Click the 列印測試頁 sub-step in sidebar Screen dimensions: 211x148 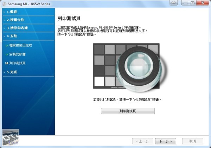tap(17, 63)
